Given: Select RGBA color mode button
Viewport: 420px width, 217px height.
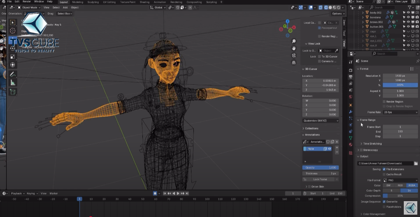Looking at the screenshot, I should pos(412,186).
